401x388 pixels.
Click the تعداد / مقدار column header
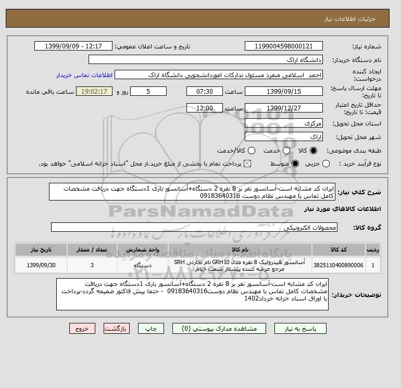(x=92, y=249)
